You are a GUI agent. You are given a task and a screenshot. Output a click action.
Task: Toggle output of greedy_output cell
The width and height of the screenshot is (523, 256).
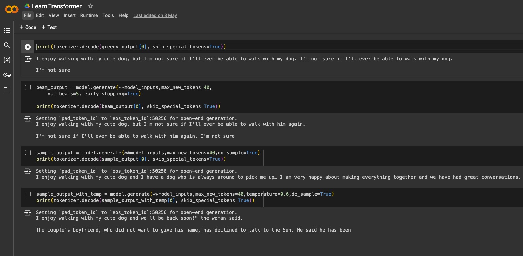[x=28, y=59]
